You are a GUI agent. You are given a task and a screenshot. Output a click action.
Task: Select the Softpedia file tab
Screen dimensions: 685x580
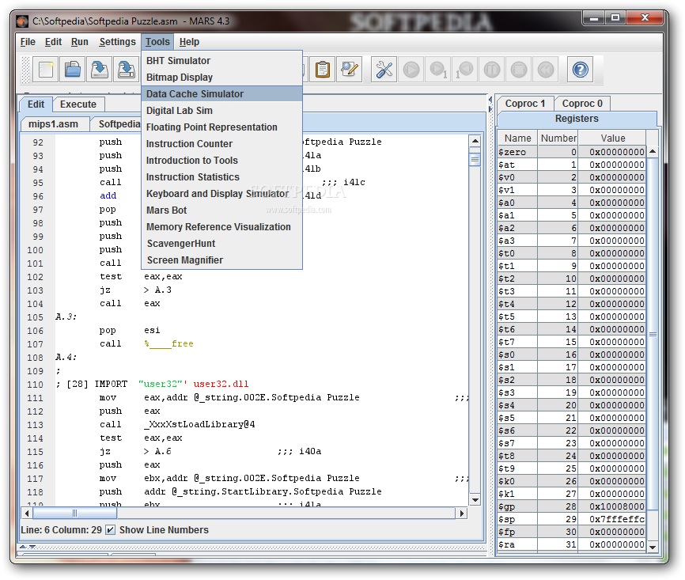coord(116,124)
